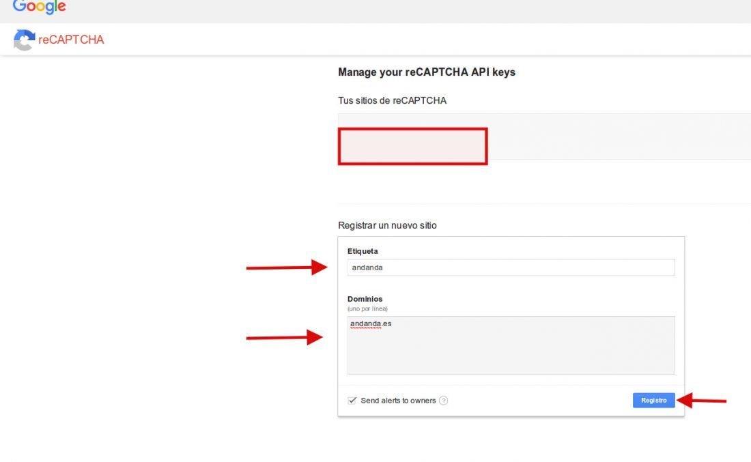Focus the Dominios text area
Image resolution: width=751 pixels, height=462 pixels.
(x=511, y=345)
